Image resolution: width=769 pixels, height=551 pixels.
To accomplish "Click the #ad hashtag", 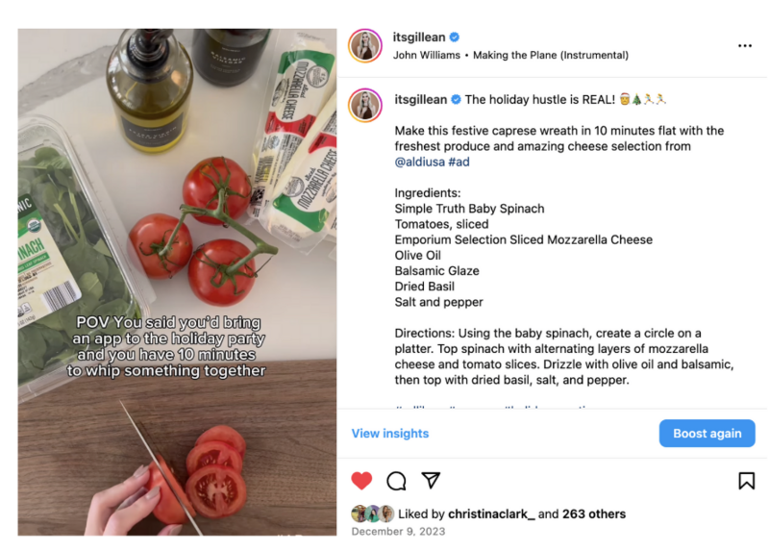I will tap(459, 163).
